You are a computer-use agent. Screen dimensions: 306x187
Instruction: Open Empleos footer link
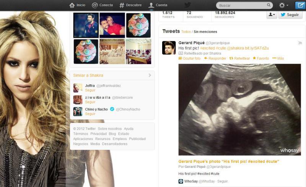pyautogui.click(x=120, y=139)
